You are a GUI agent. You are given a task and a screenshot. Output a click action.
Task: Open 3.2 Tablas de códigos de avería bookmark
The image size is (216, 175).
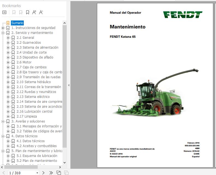(x=39, y=131)
